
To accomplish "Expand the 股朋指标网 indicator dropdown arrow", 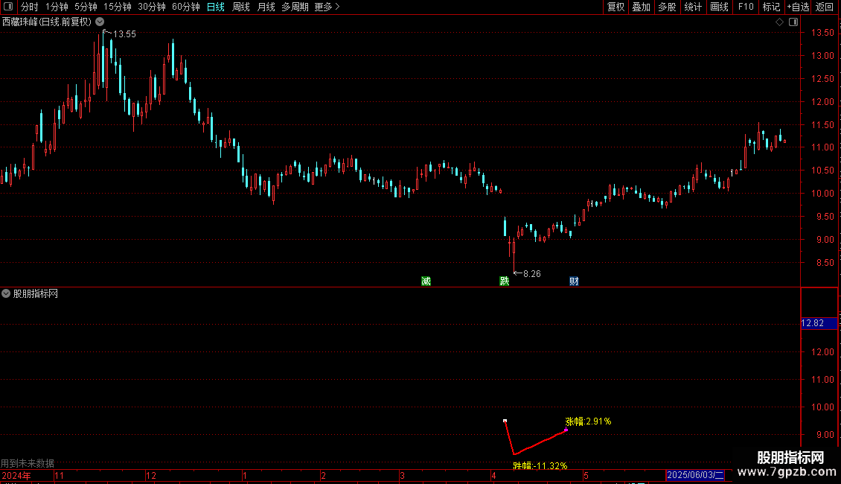I will pos(6,293).
